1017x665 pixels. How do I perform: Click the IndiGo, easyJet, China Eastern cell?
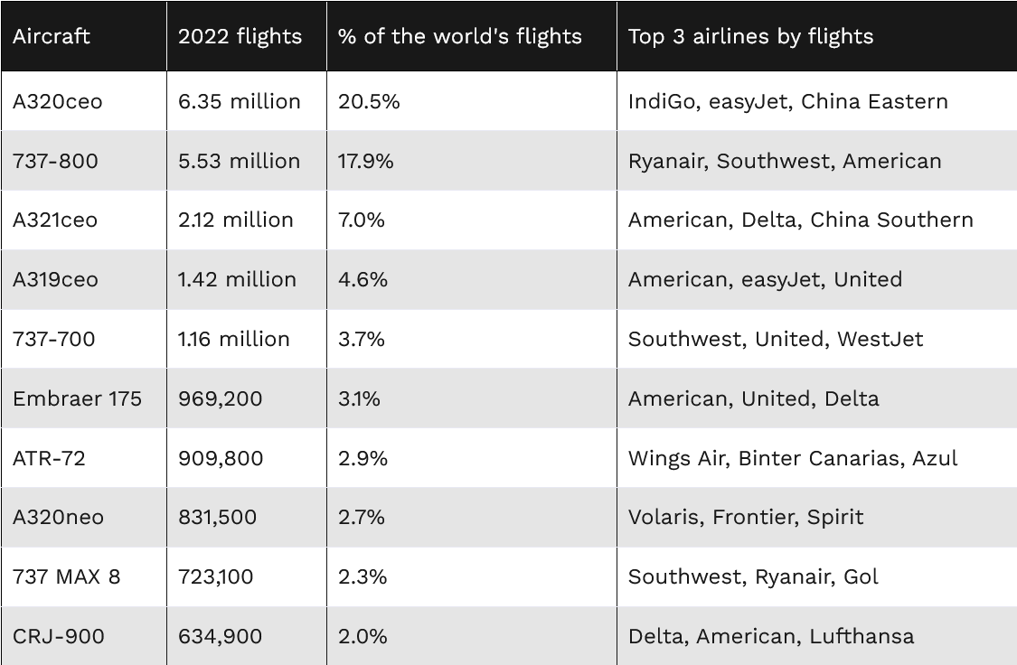click(787, 101)
